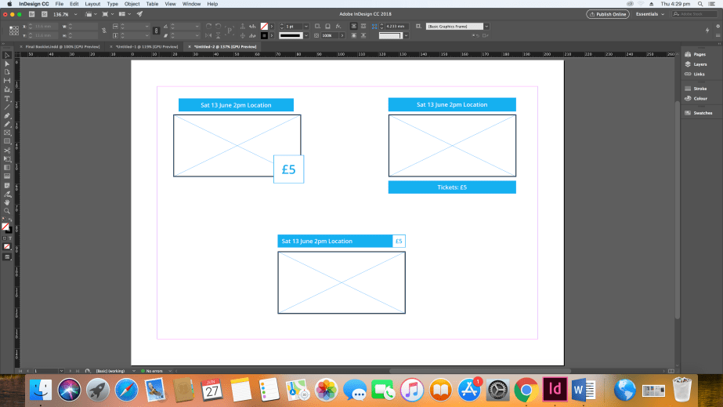Select the Scissors tool
723x407 pixels.
pyautogui.click(x=7, y=151)
